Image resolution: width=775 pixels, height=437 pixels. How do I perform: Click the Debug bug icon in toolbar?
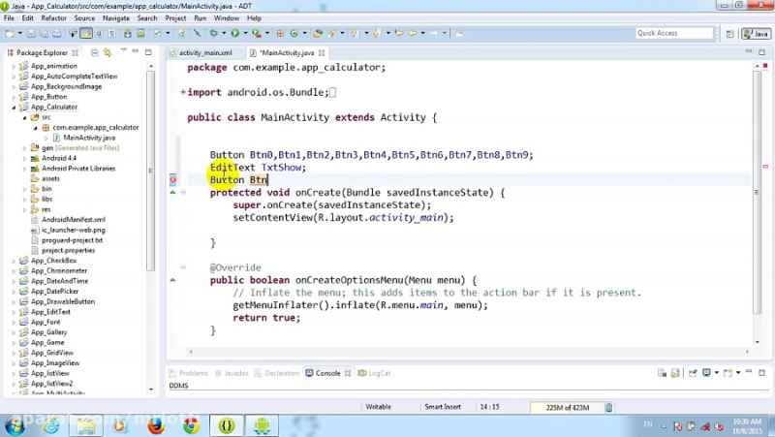coord(213,33)
